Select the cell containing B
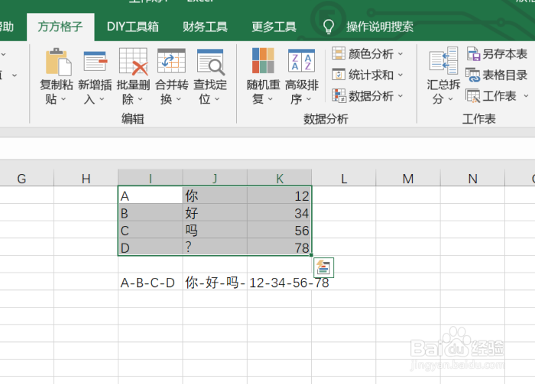 coord(151,213)
